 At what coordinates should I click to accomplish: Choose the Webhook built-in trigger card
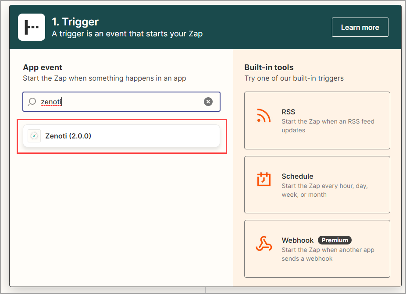(317, 249)
